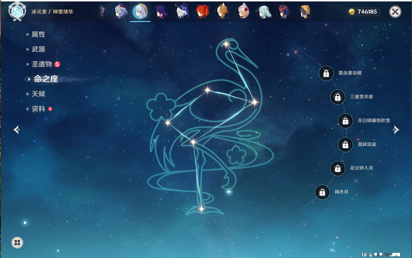Screen dimensions: 412x258
Task: Open the 天赋 talents page
Action: point(38,94)
